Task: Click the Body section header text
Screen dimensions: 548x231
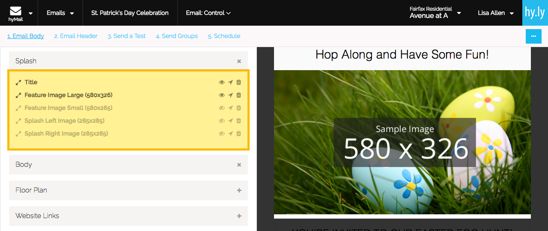Action: 24,164
